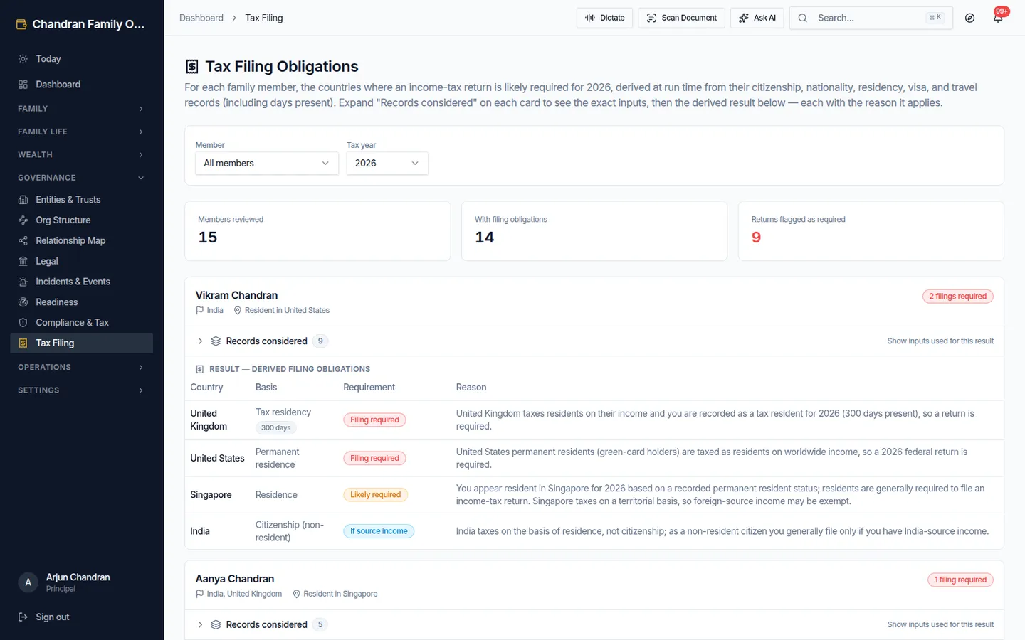Open the Tax year dropdown showing 2026

pos(387,164)
